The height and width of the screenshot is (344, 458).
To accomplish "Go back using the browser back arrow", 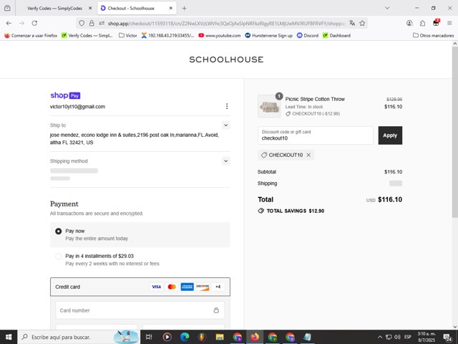I will 9,23.
